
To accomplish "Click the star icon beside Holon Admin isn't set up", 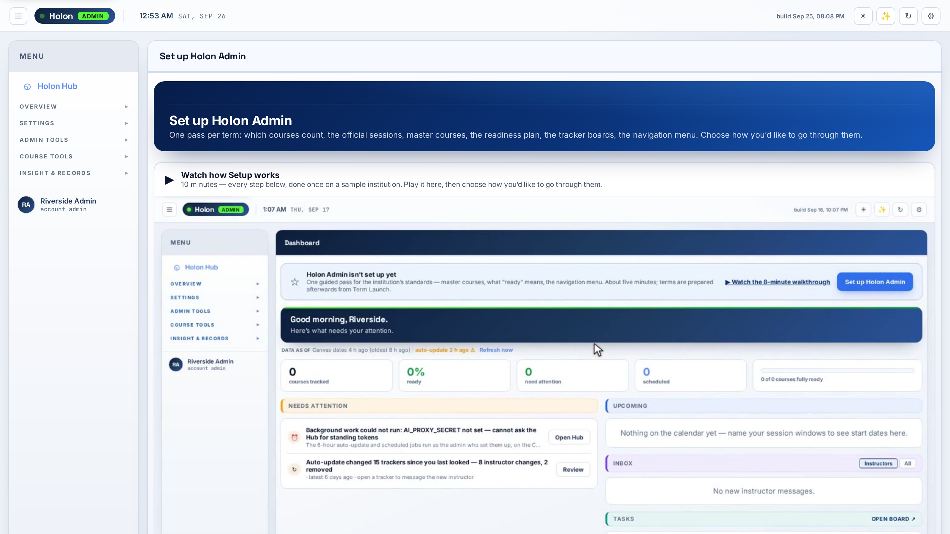I will [294, 282].
